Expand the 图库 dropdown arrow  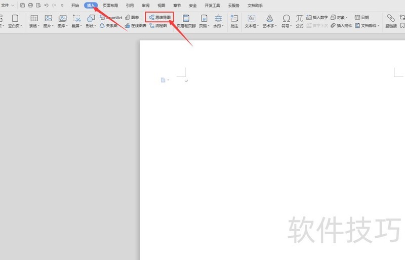(67, 26)
